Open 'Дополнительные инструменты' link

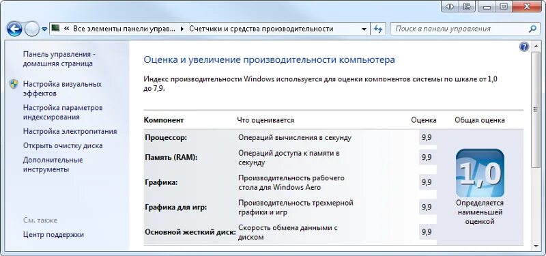pos(53,165)
